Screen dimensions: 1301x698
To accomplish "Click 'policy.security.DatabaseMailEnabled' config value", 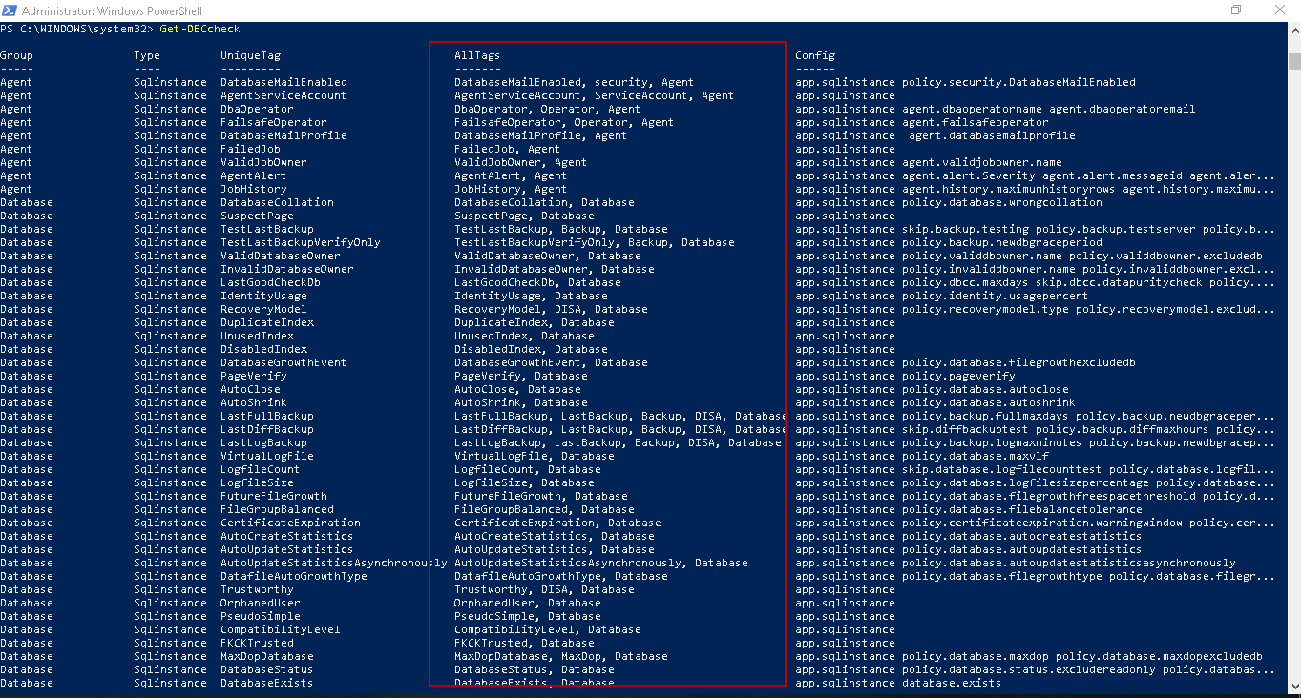I will [x=1018, y=82].
